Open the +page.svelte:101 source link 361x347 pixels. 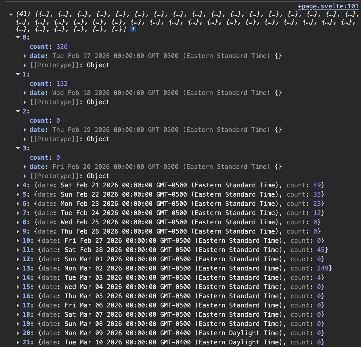pos(328,6)
